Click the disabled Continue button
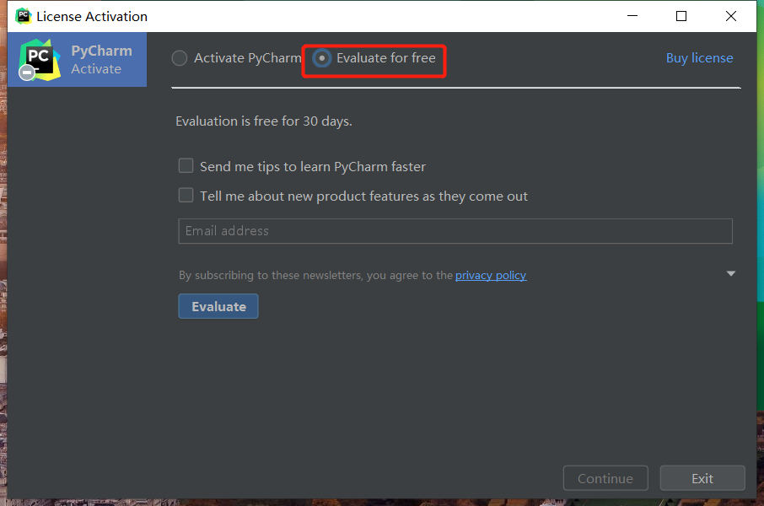764x506 pixels. pos(605,478)
